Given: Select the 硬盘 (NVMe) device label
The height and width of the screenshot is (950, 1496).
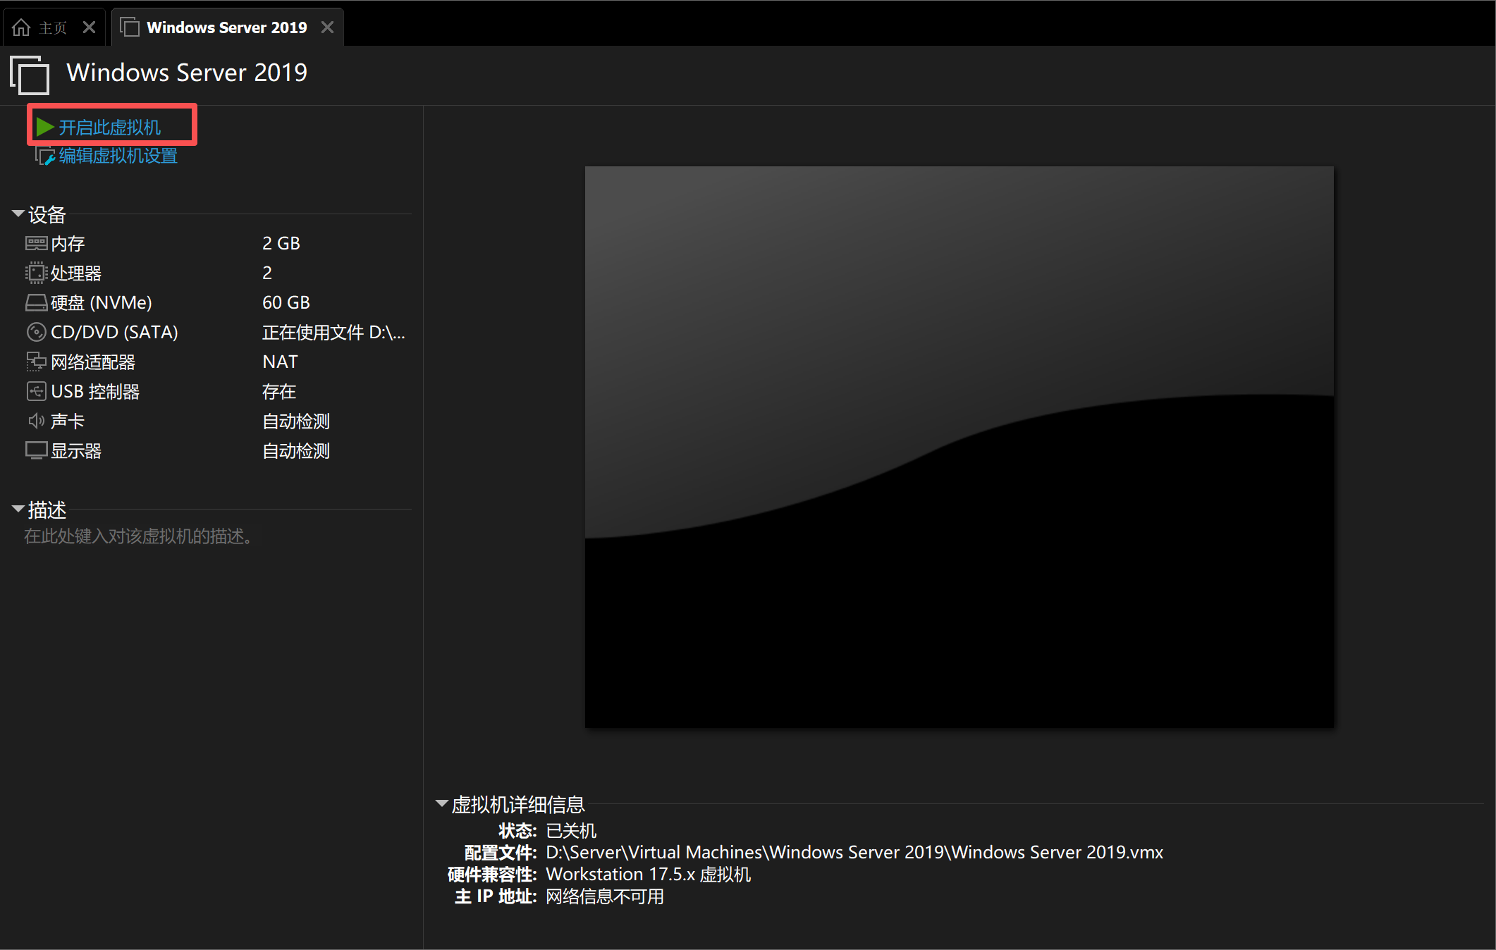Looking at the screenshot, I should coord(102,303).
